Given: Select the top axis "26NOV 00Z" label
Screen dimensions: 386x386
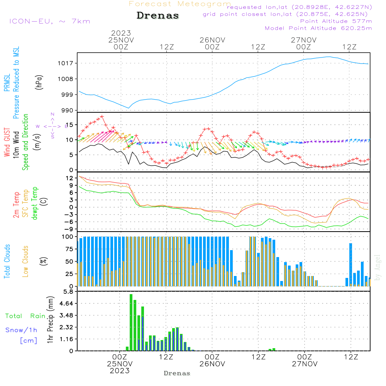Looking at the screenshot, I should (212, 43).
